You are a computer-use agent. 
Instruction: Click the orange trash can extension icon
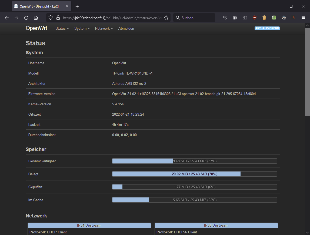point(264,18)
